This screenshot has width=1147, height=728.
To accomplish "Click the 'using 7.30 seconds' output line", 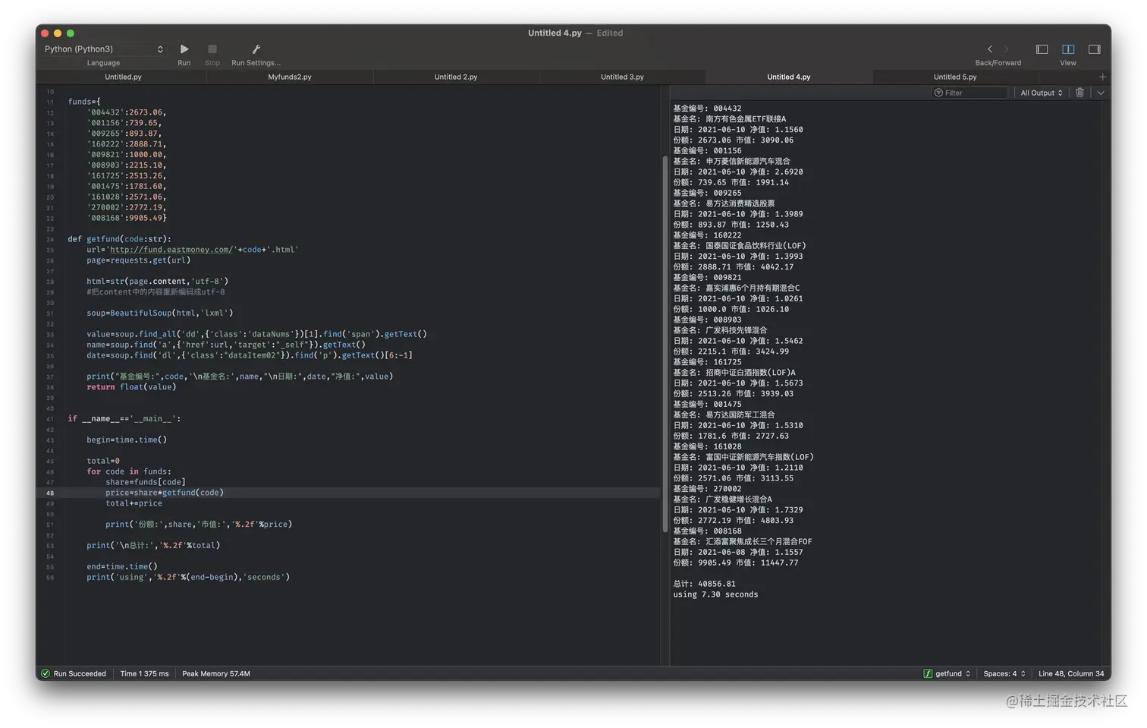I will [x=715, y=594].
